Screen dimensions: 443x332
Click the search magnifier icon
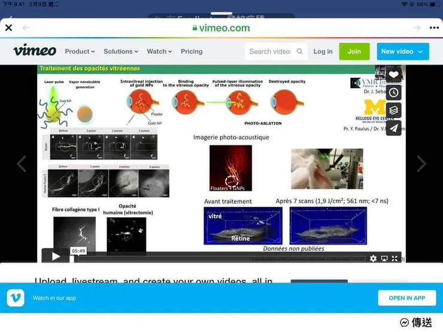pos(299,51)
